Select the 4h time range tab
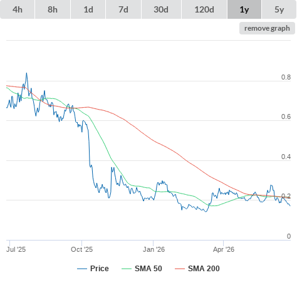Screen dimensions: 297x285 [x=18, y=9]
